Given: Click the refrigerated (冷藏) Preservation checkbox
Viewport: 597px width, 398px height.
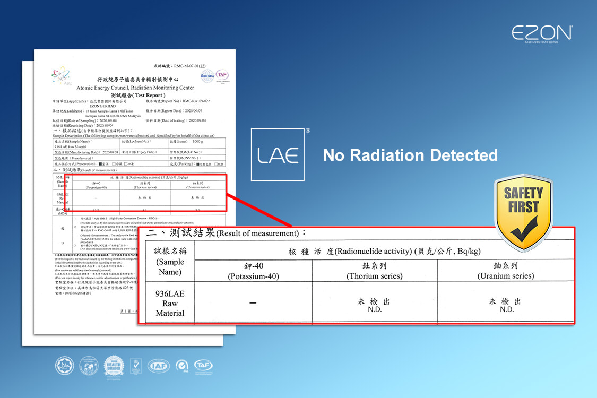Looking at the screenshot, I should (114, 164).
